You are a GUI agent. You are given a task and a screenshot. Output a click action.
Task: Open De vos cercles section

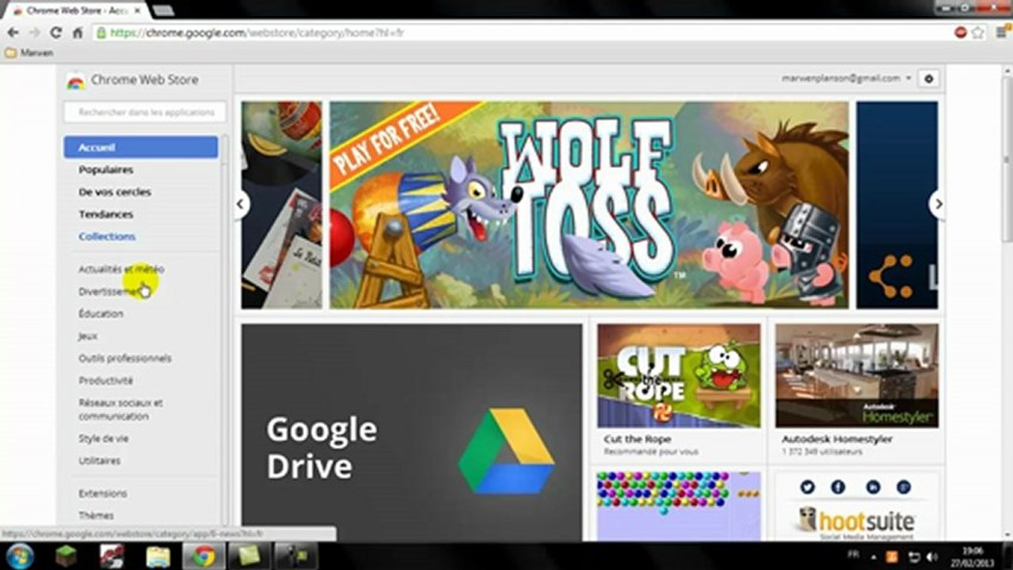pos(115,192)
